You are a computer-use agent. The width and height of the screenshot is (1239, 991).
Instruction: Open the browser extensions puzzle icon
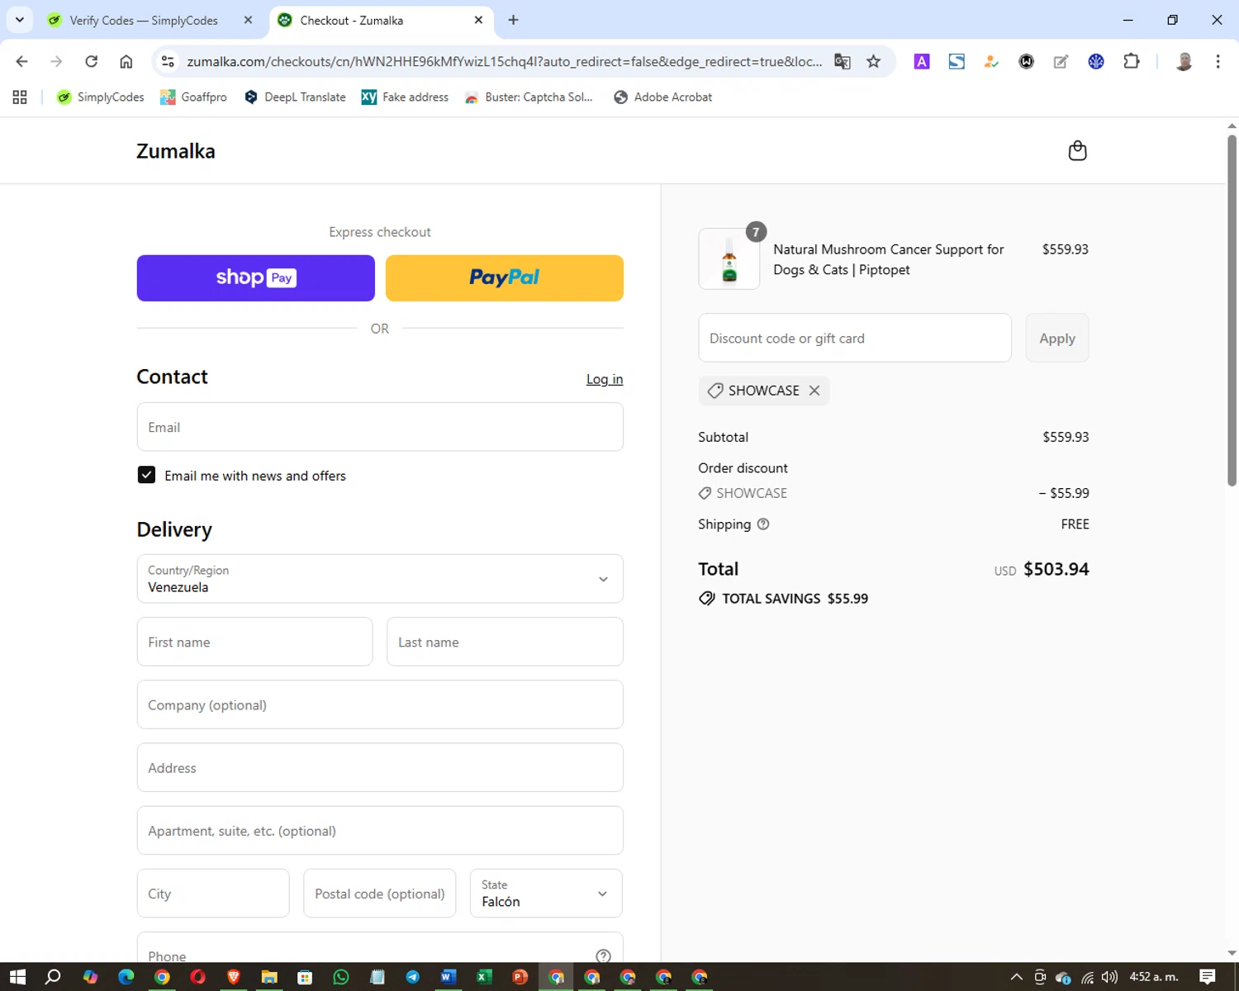point(1132,61)
